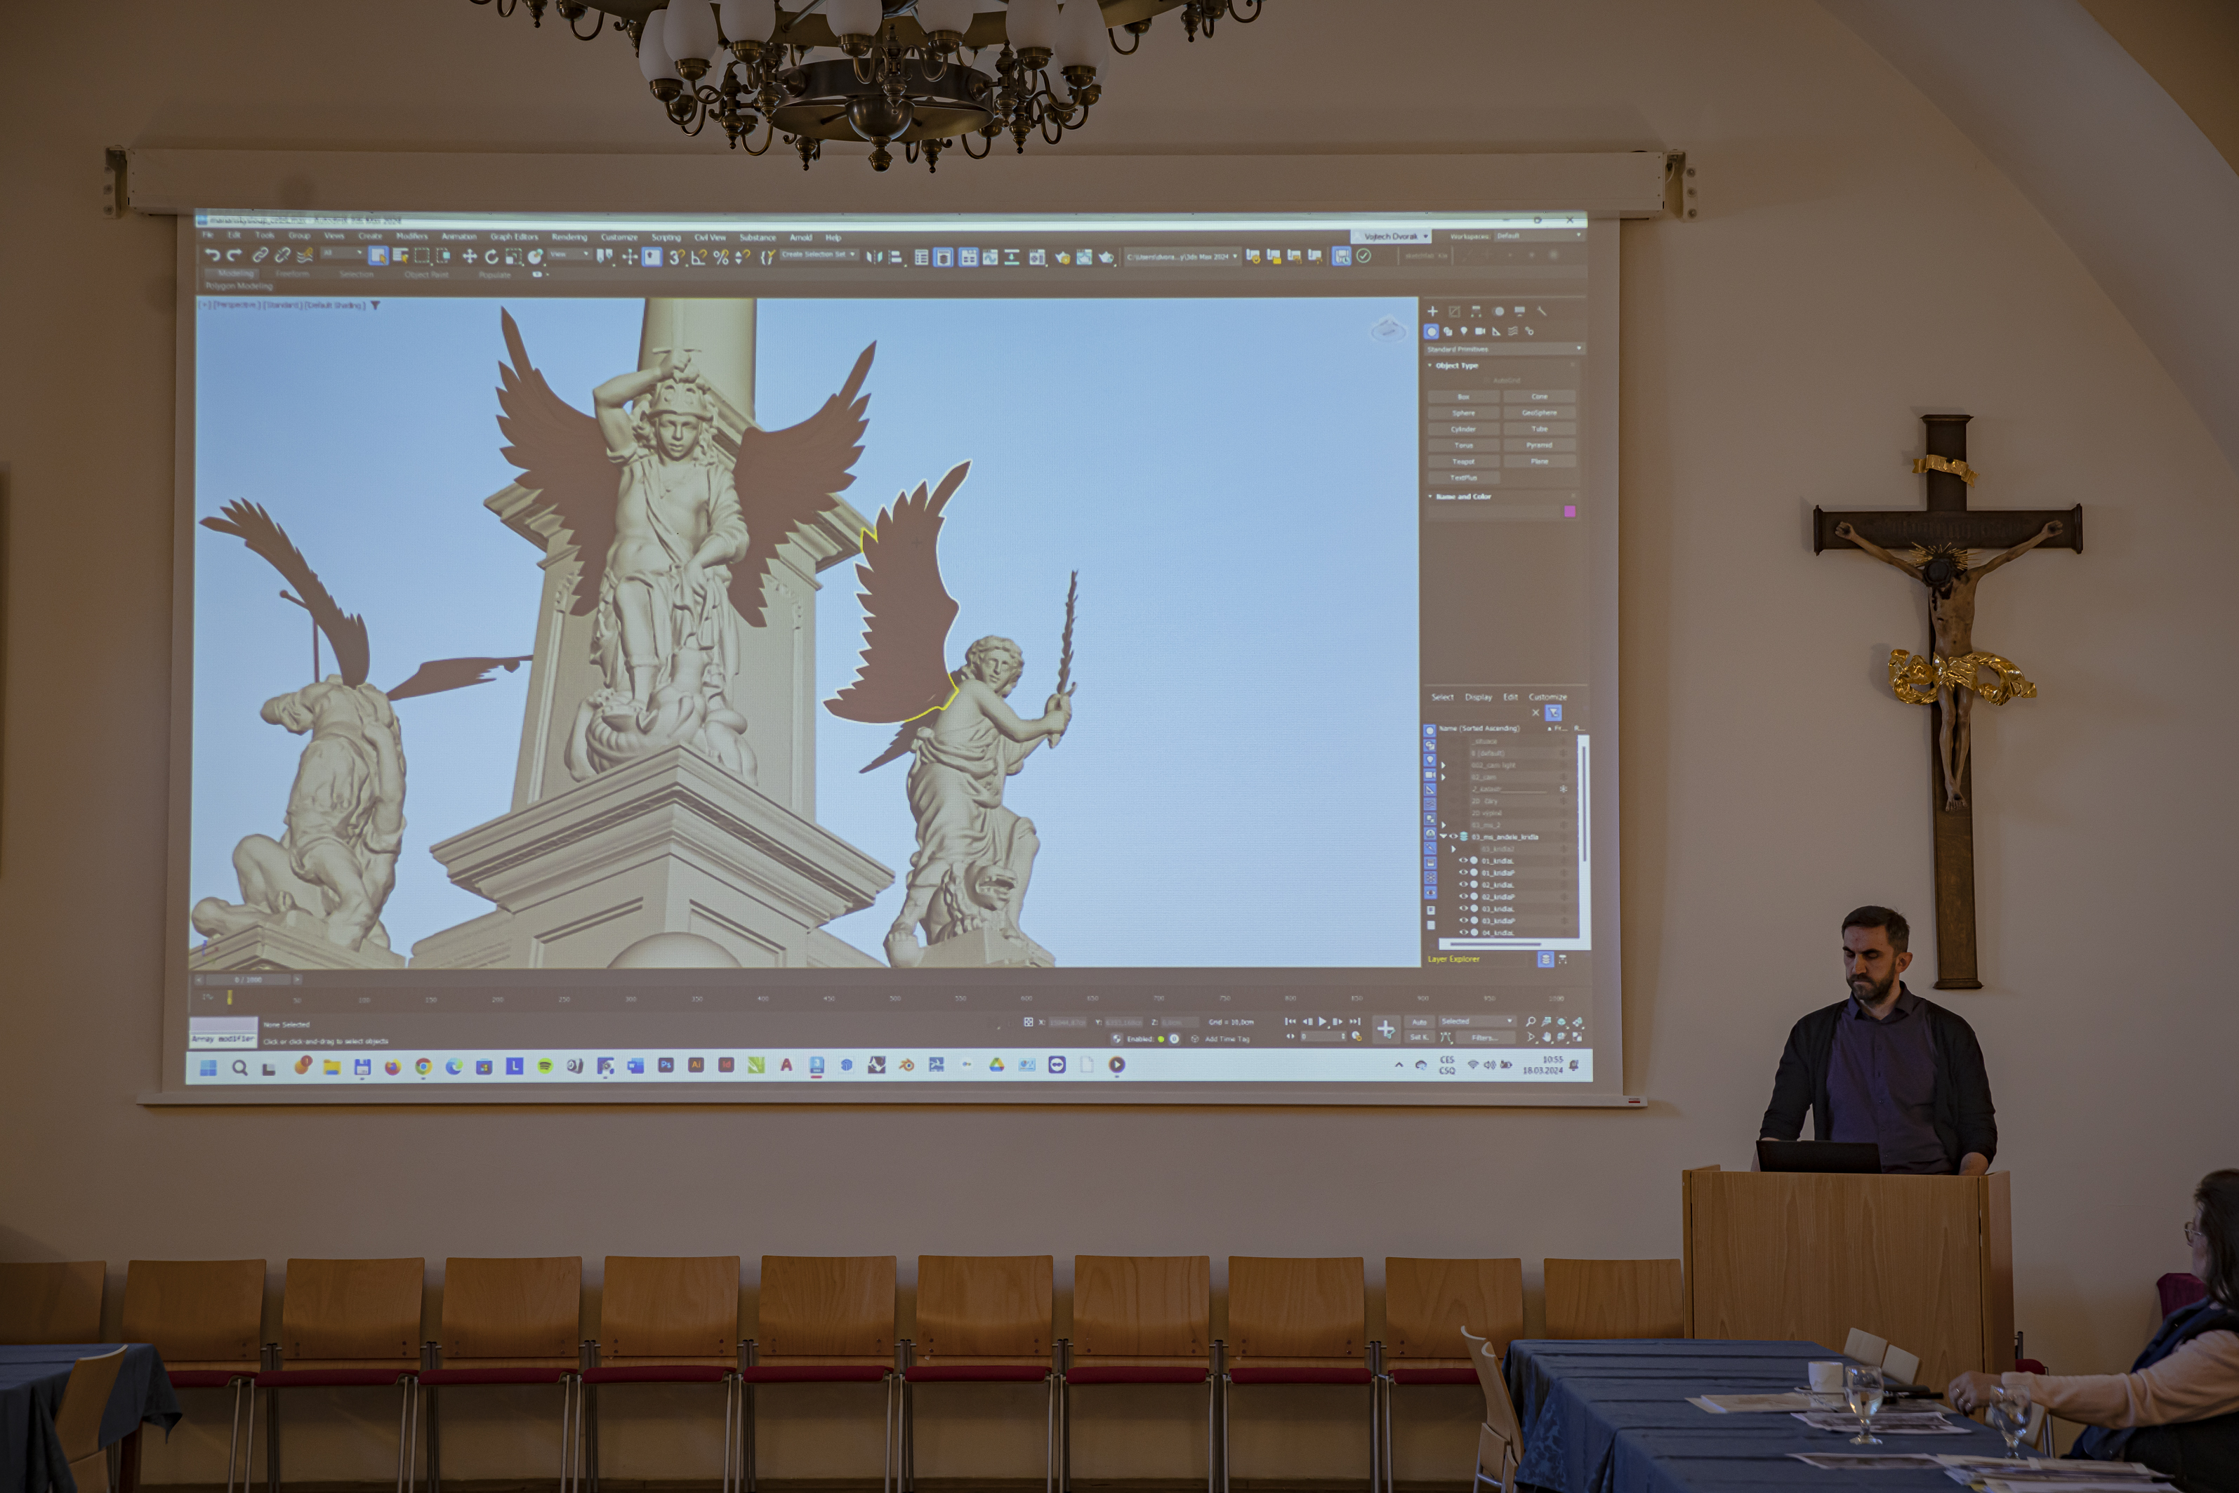The width and height of the screenshot is (2239, 1493).
Task: Switch to the Modify panel tab
Action: 1454,312
